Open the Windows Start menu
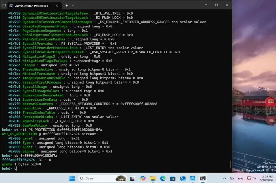 (x=72, y=178)
